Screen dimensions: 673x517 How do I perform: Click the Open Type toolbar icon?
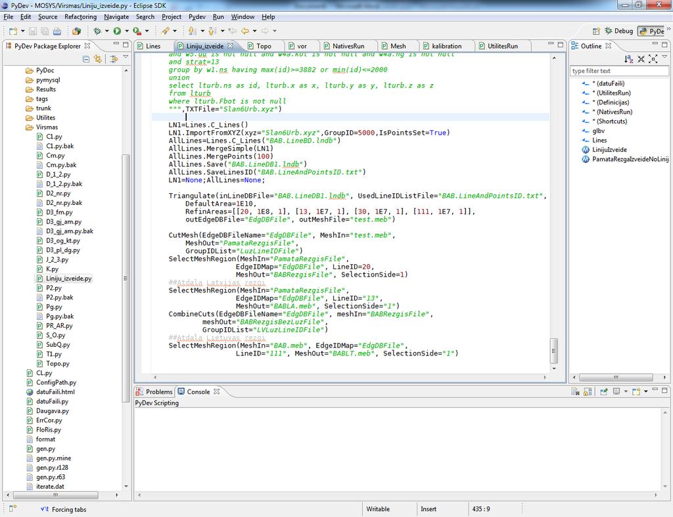coord(77,31)
